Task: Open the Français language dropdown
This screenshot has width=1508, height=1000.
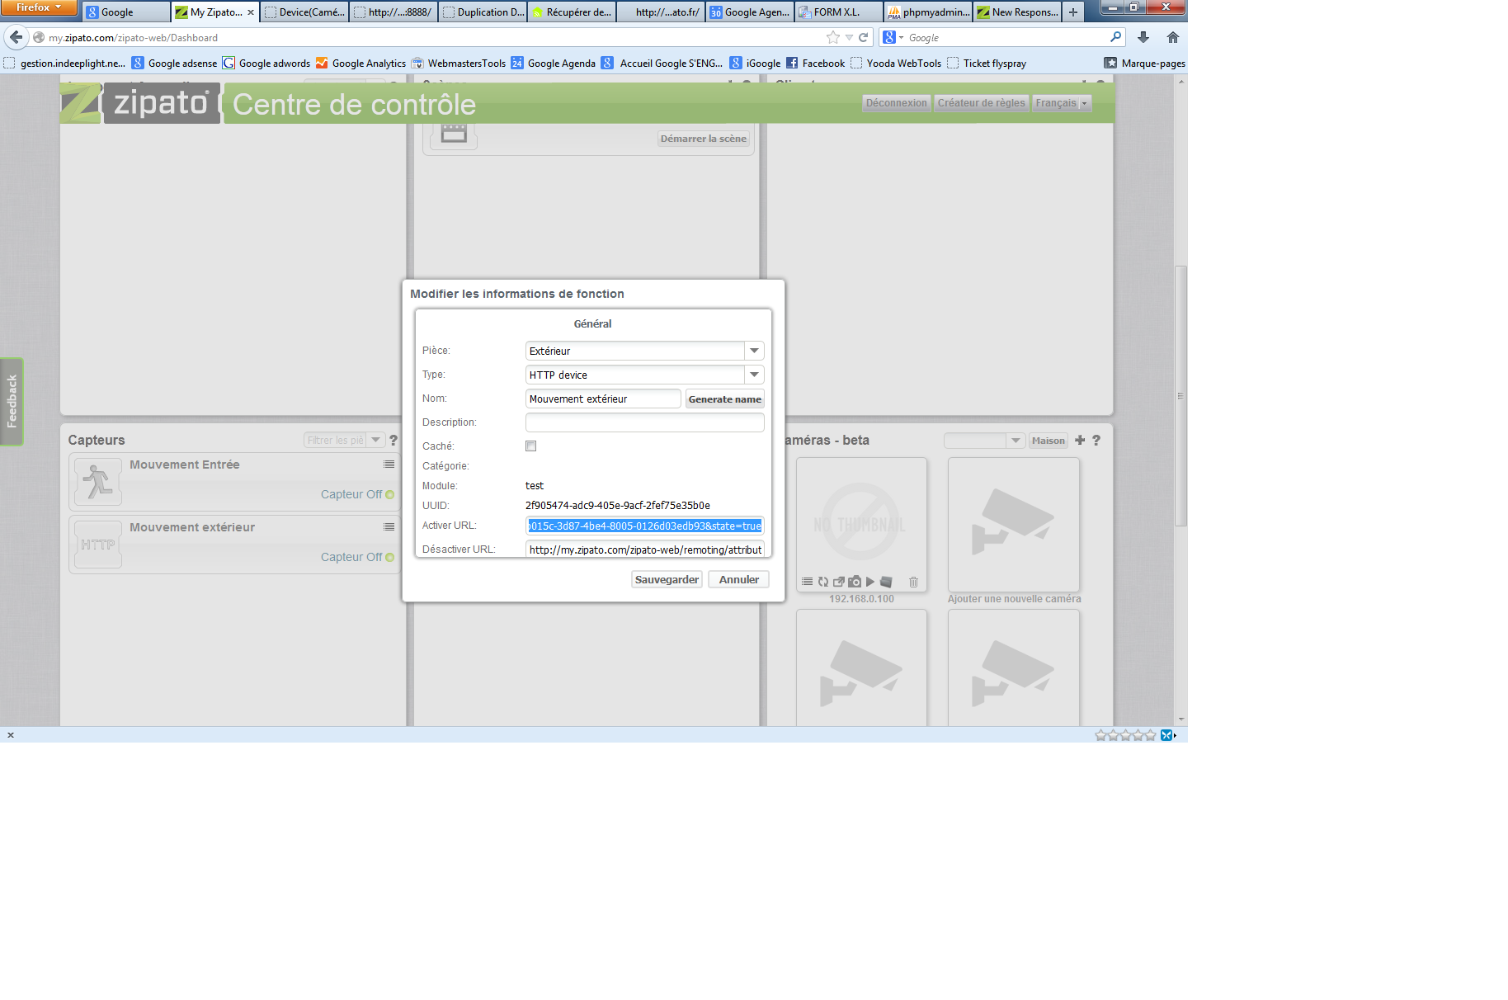Action: (1062, 103)
